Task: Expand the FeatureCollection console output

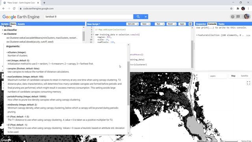Action: click(197, 35)
